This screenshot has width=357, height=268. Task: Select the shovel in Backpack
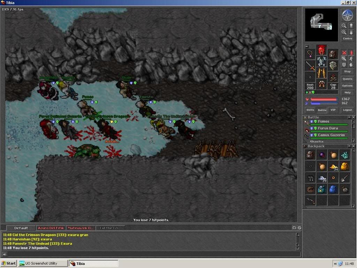[x=345, y=178]
